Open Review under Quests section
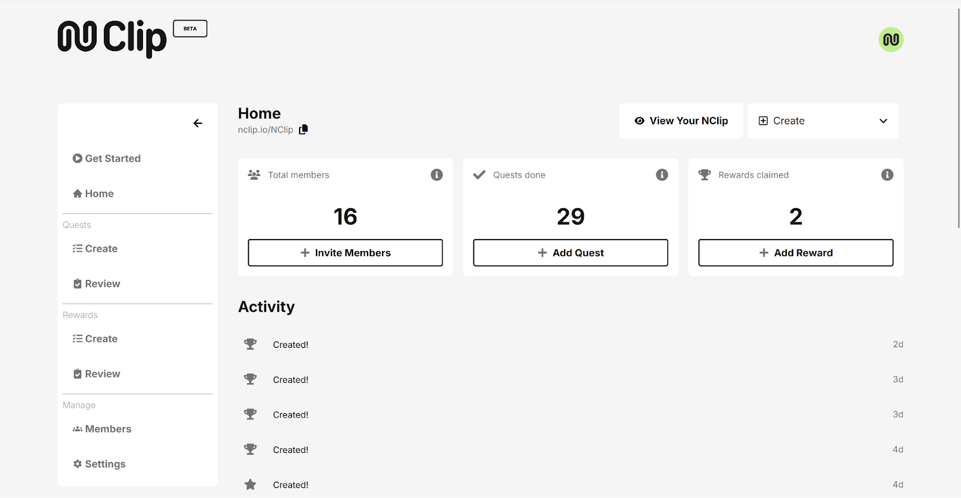Viewport: 961px width, 498px height. pos(97,284)
